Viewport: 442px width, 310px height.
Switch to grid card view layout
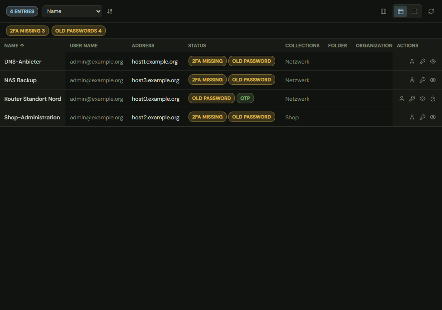coord(414,11)
